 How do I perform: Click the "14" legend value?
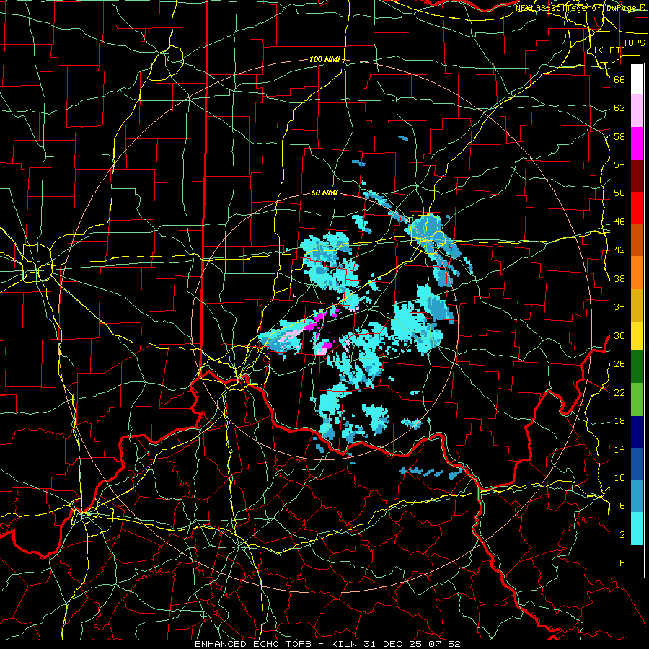[x=619, y=449]
